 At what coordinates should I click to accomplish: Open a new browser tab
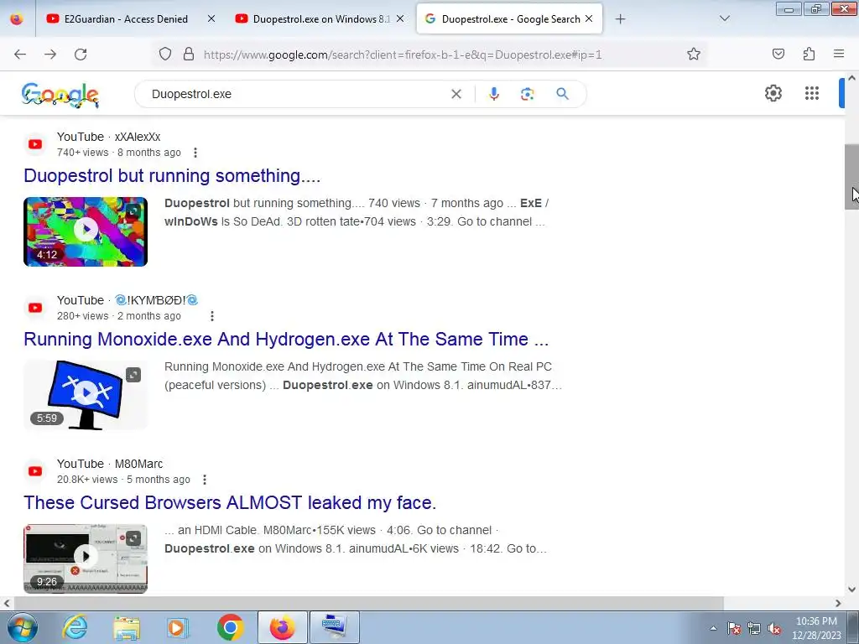pyautogui.click(x=620, y=19)
